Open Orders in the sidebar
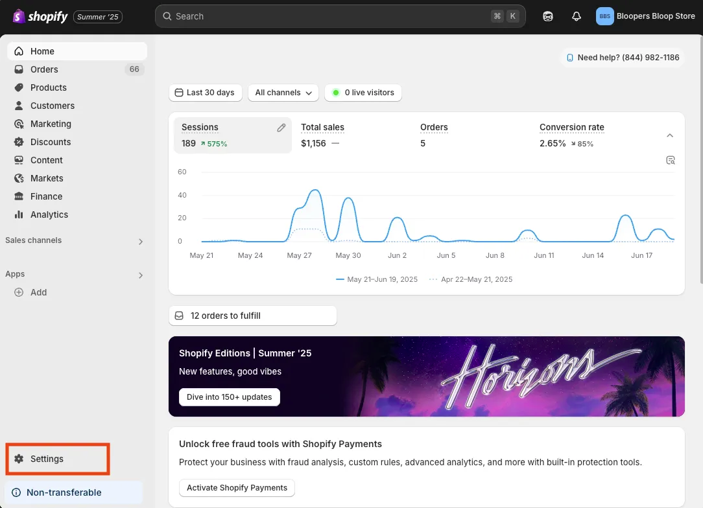Viewport: 703px width, 508px height. 77,69
